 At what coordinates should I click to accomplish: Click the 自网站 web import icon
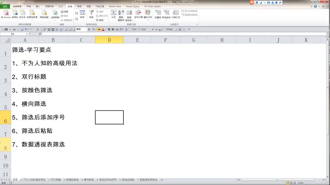(15, 14)
